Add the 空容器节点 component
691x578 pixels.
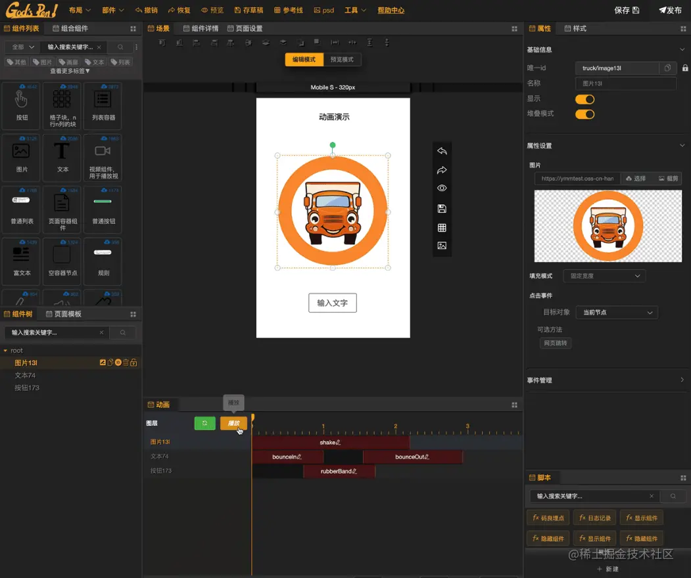click(62, 261)
